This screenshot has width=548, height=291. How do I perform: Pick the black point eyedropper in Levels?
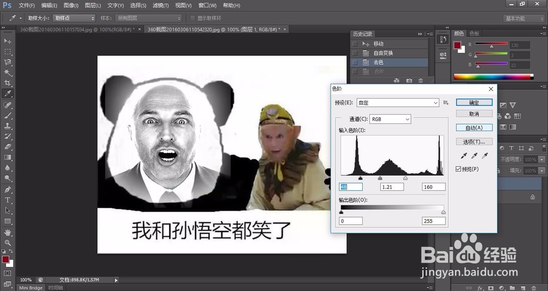(464, 156)
